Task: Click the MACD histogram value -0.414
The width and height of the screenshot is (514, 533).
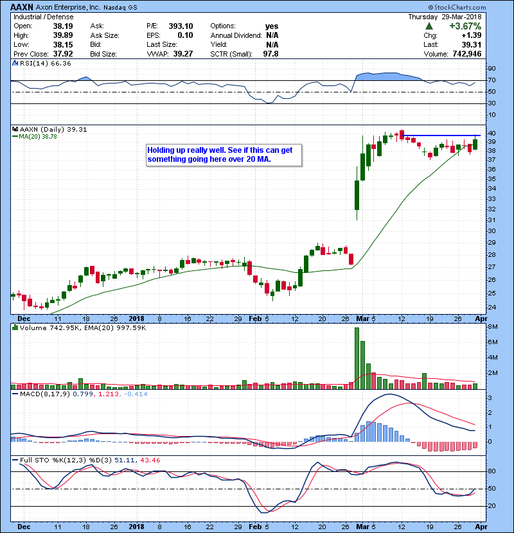Action: pyautogui.click(x=136, y=394)
